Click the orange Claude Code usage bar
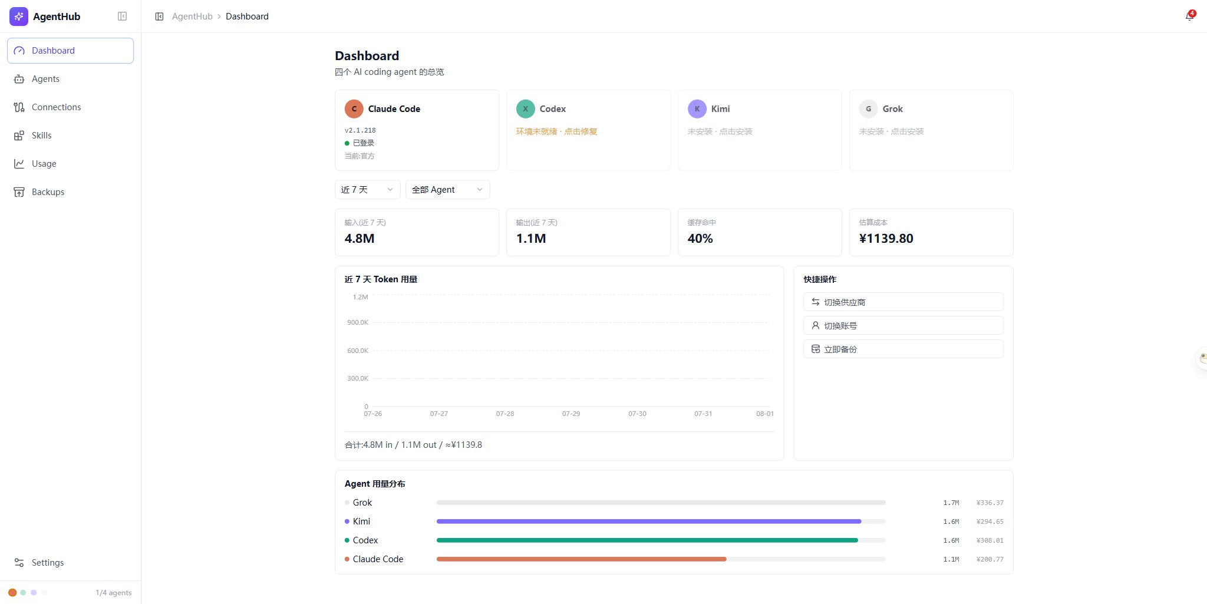 click(581, 559)
